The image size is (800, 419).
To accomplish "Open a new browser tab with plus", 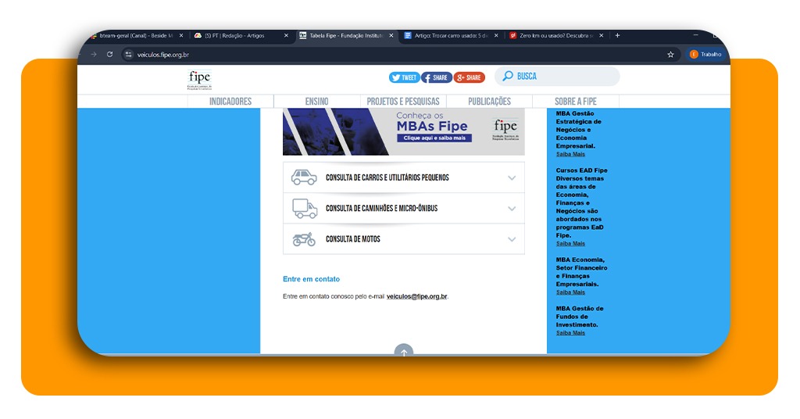I will pyautogui.click(x=617, y=35).
